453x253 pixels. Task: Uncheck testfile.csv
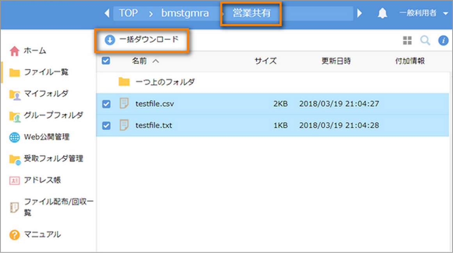point(105,104)
